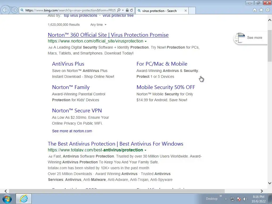Expand the totalav.com URL dropdown arrow
272x204 pixels.
click(145, 150)
